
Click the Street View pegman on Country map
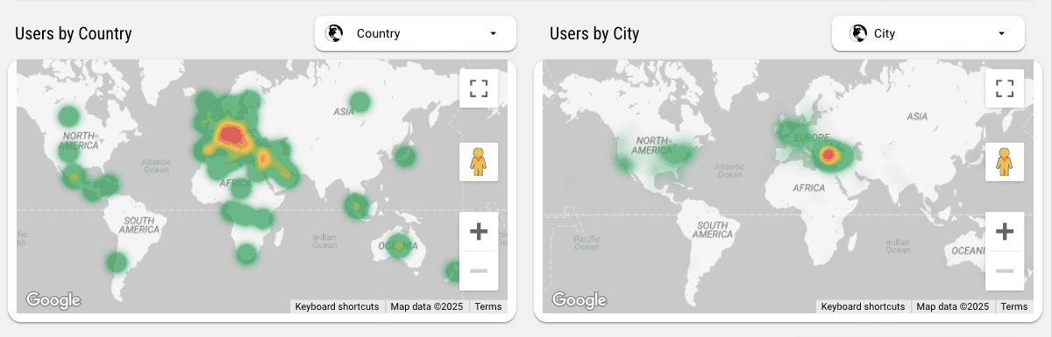479,162
